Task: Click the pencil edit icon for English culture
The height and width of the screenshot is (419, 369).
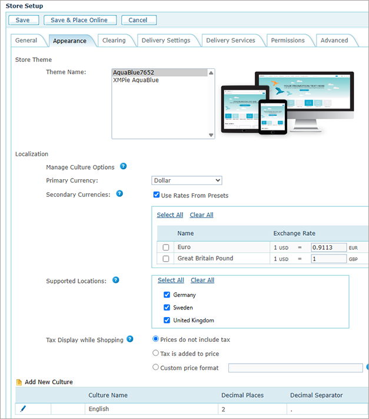Action: [x=23, y=408]
